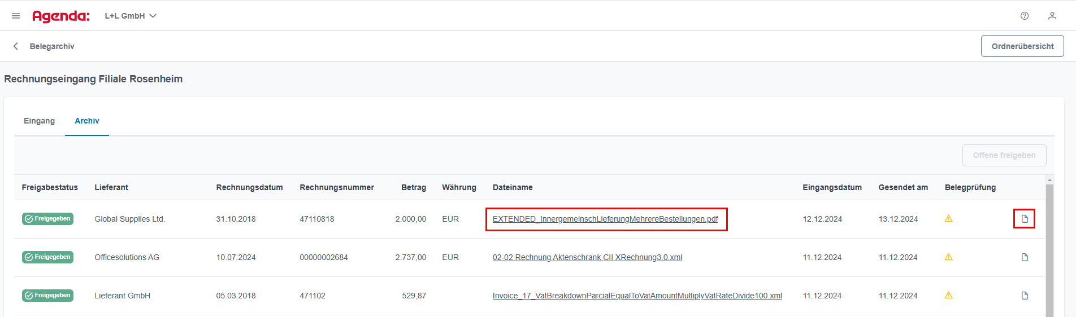The height and width of the screenshot is (317, 1076).
Task: Select supplier cell Global Supplies Ltd.
Action: click(129, 219)
